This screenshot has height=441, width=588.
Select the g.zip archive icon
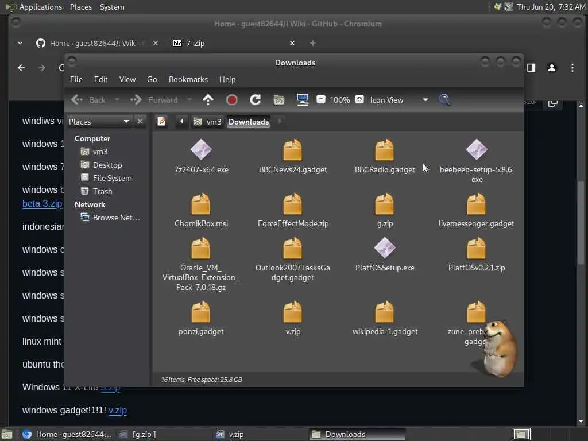[384, 204]
